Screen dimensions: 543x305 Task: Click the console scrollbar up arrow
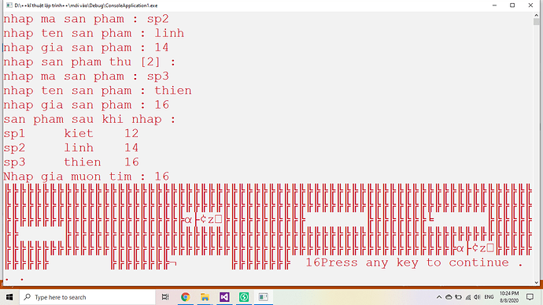point(536,15)
